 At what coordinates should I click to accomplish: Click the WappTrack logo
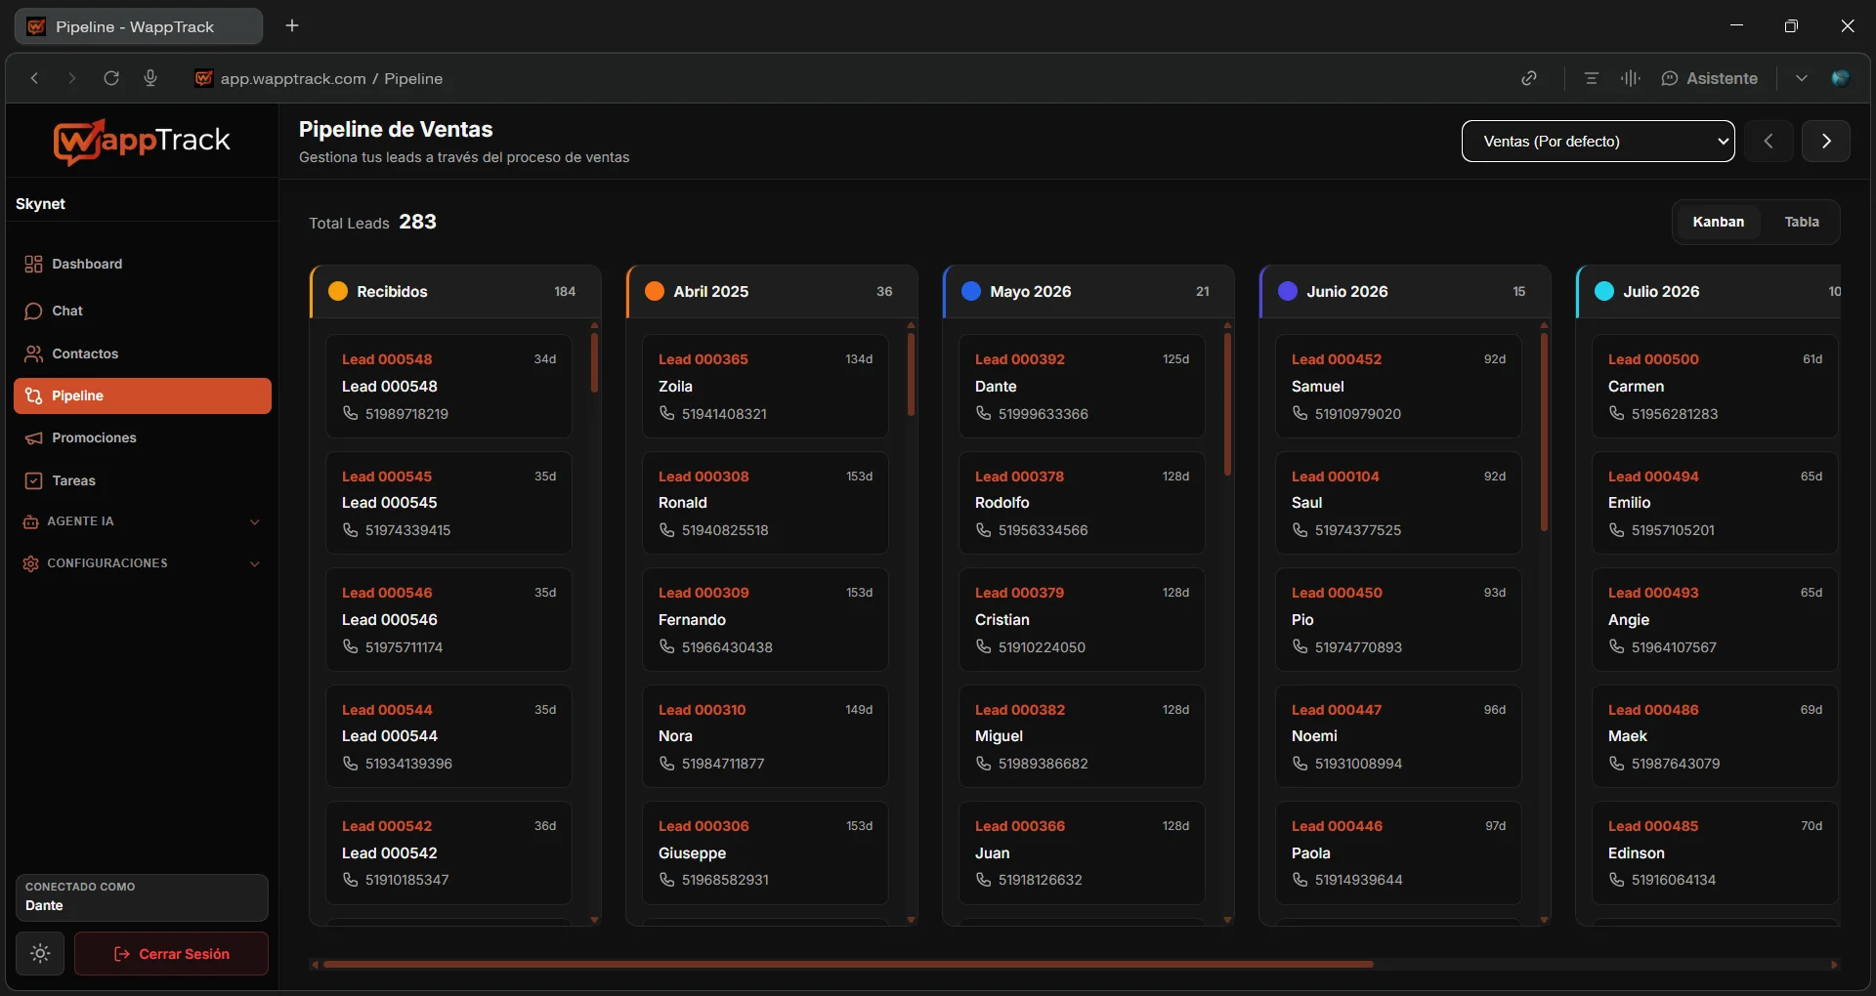(x=142, y=142)
